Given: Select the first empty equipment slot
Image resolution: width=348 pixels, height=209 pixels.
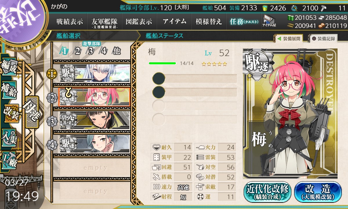Looking at the screenshot, I should (195, 78).
